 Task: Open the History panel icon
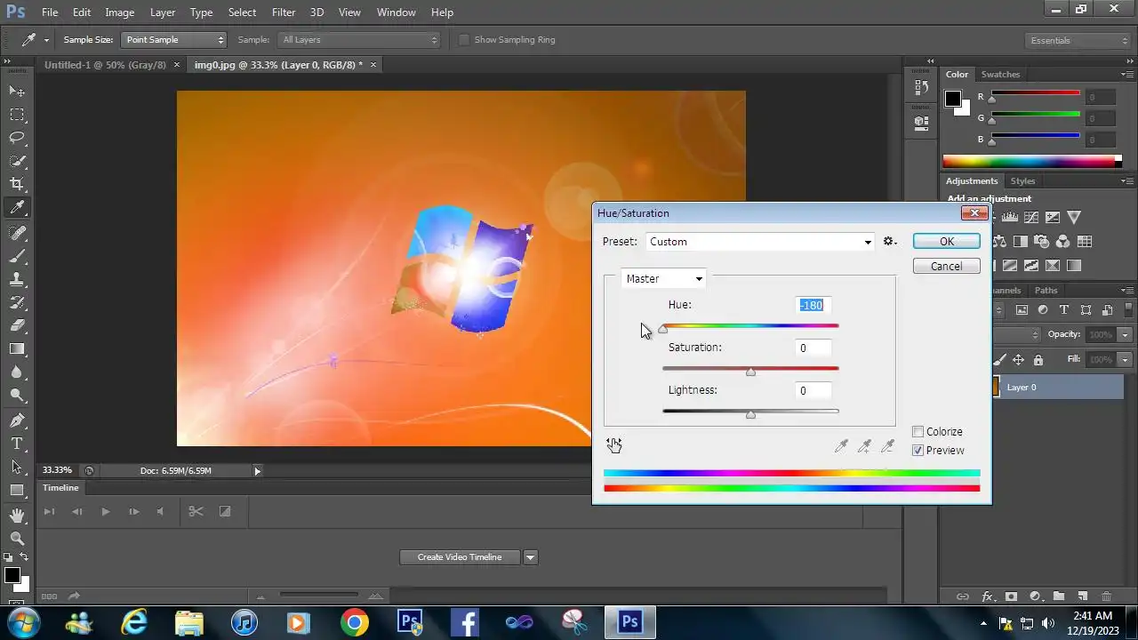pyautogui.click(x=921, y=88)
